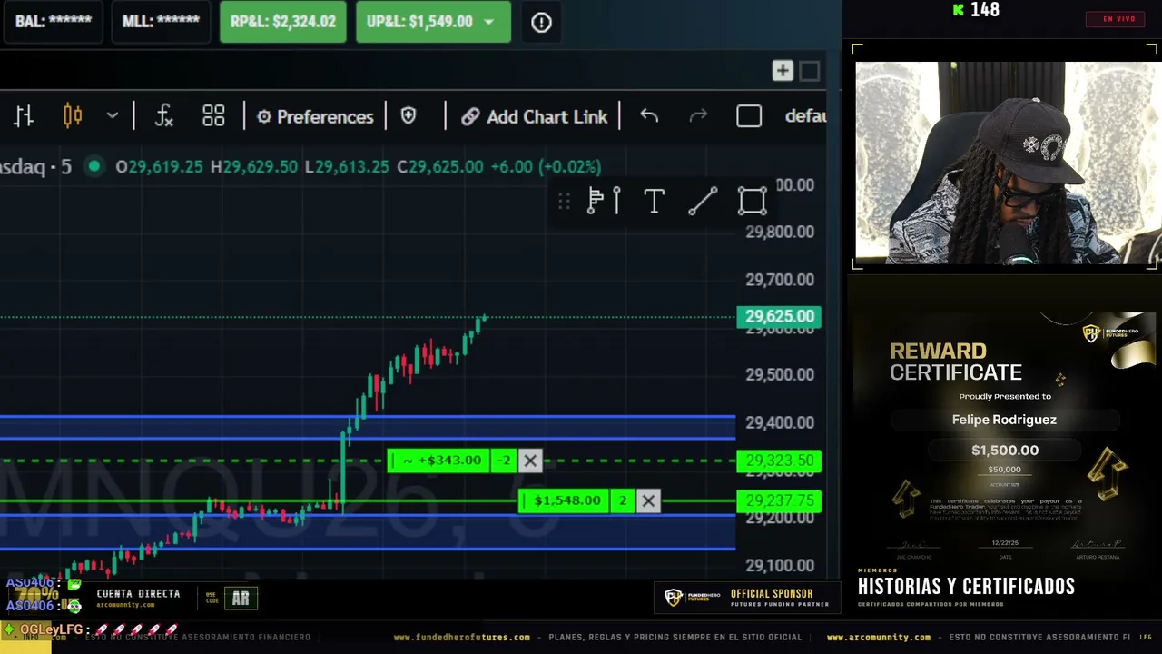Click the 29,400.00 price axis label

pyautogui.click(x=780, y=422)
